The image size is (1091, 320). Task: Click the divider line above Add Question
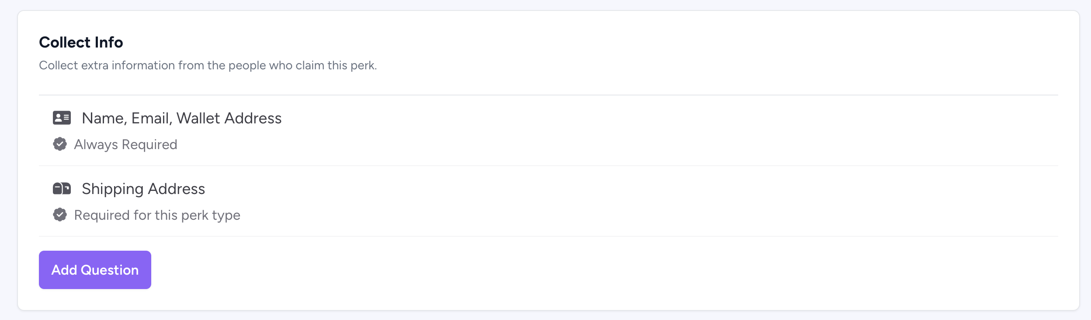(x=548, y=236)
